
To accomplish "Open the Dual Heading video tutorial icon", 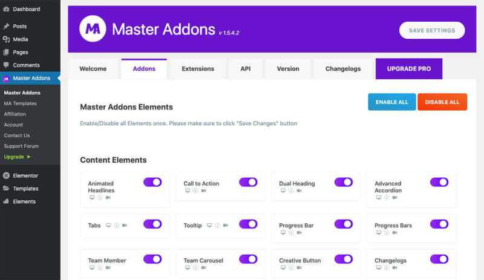I will click(x=299, y=190).
